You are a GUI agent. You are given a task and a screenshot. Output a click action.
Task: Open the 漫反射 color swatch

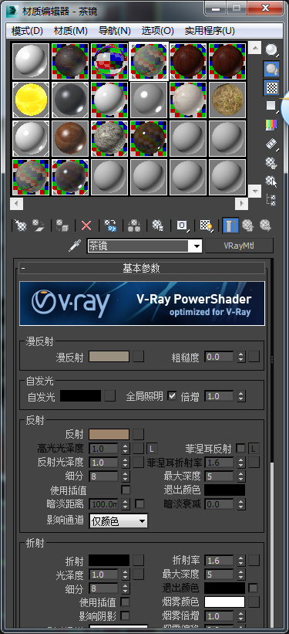(x=109, y=356)
